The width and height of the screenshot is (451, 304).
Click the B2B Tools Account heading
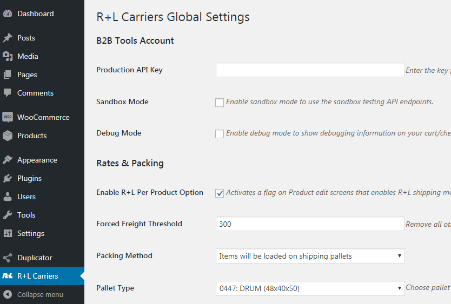[135, 40]
